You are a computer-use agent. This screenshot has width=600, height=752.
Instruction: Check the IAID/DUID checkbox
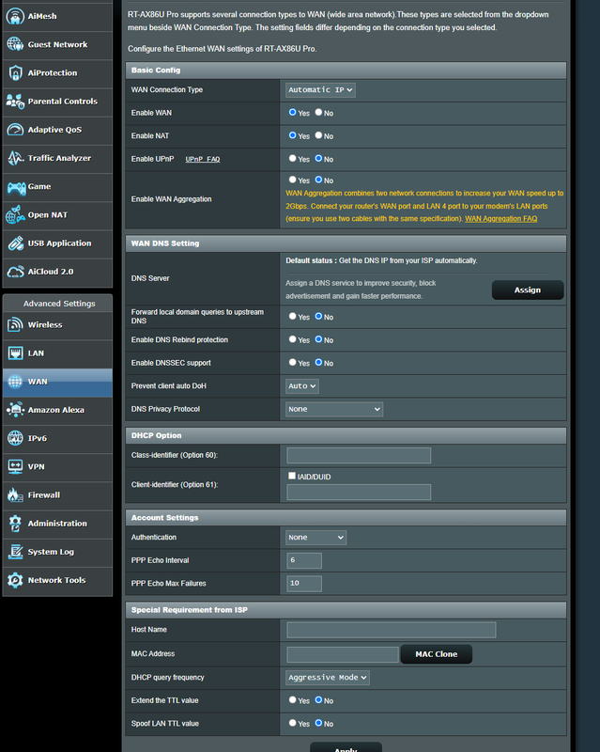pyautogui.click(x=292, y=476)
